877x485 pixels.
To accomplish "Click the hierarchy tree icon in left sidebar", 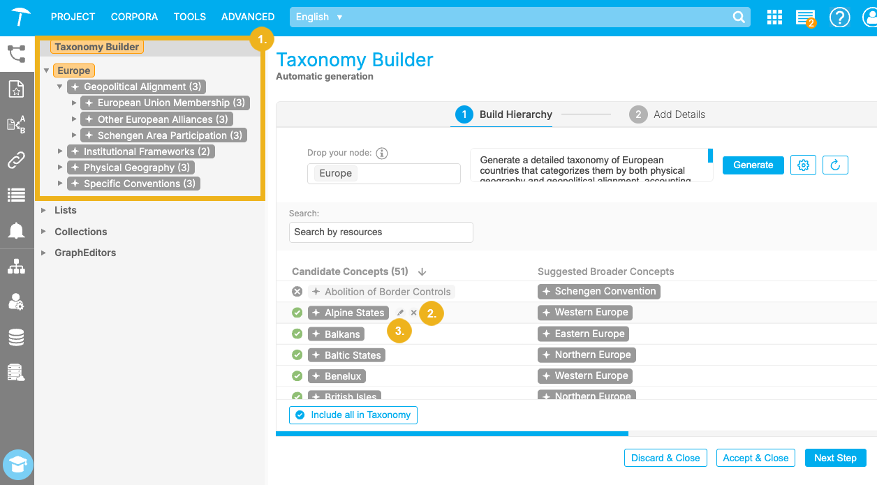I will [16, 267].
